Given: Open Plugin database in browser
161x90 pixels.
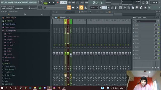Looking at the screenshot, I should [x=10, y=24].
